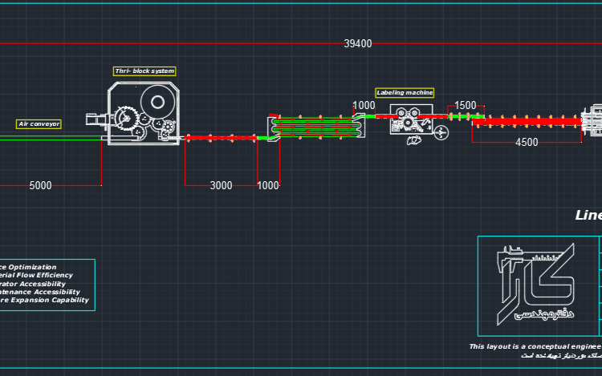
Task: Select the 5000 dimension text
Action: click(x=40, y=185)
